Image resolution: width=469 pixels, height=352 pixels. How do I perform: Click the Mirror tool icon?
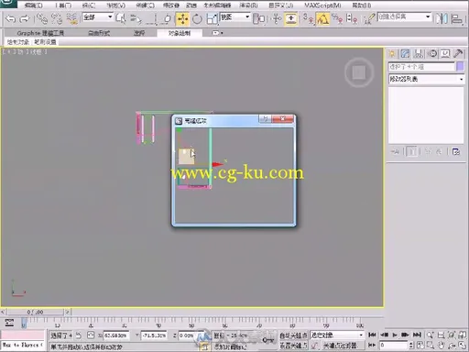pos(442,19)
